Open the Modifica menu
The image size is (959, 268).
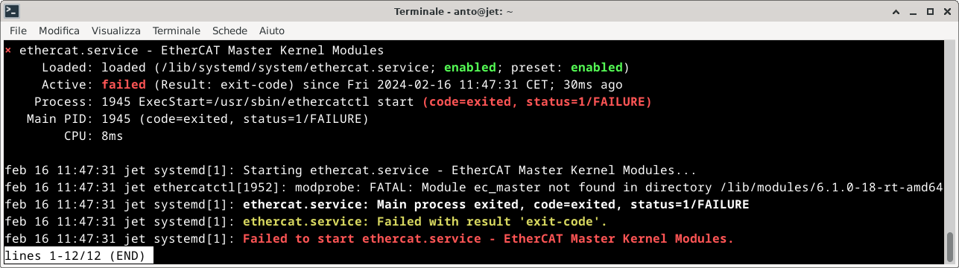(59, 31)
